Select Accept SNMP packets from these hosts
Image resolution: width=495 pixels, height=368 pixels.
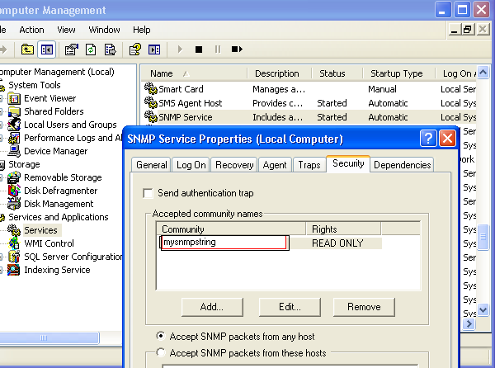[161, 352]
